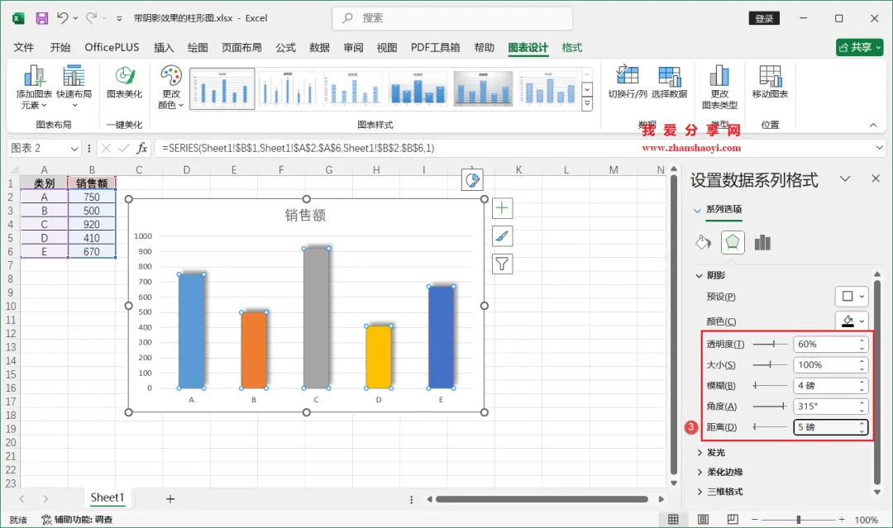893x528 pixels.
Task: Open Add Chart Element (添加图表元素)
Action: coord(34,87)
